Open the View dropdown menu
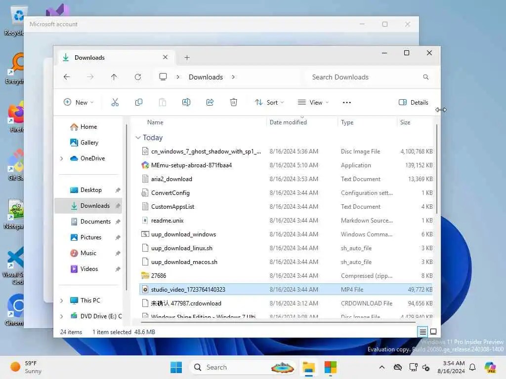 [x=313, y=103]
